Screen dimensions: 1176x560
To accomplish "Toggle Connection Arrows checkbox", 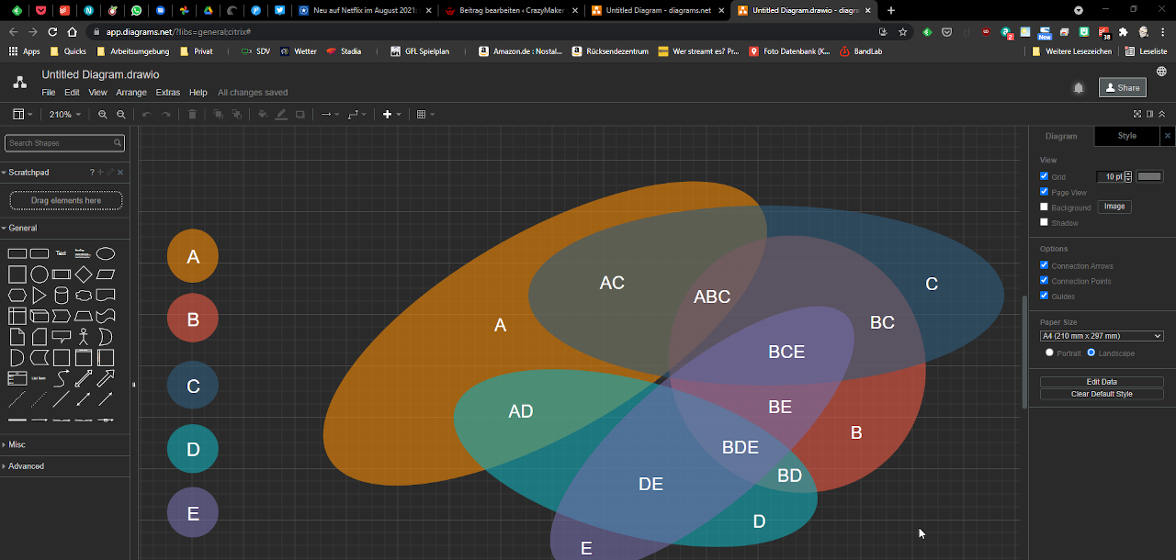I will pos(1044,265).
